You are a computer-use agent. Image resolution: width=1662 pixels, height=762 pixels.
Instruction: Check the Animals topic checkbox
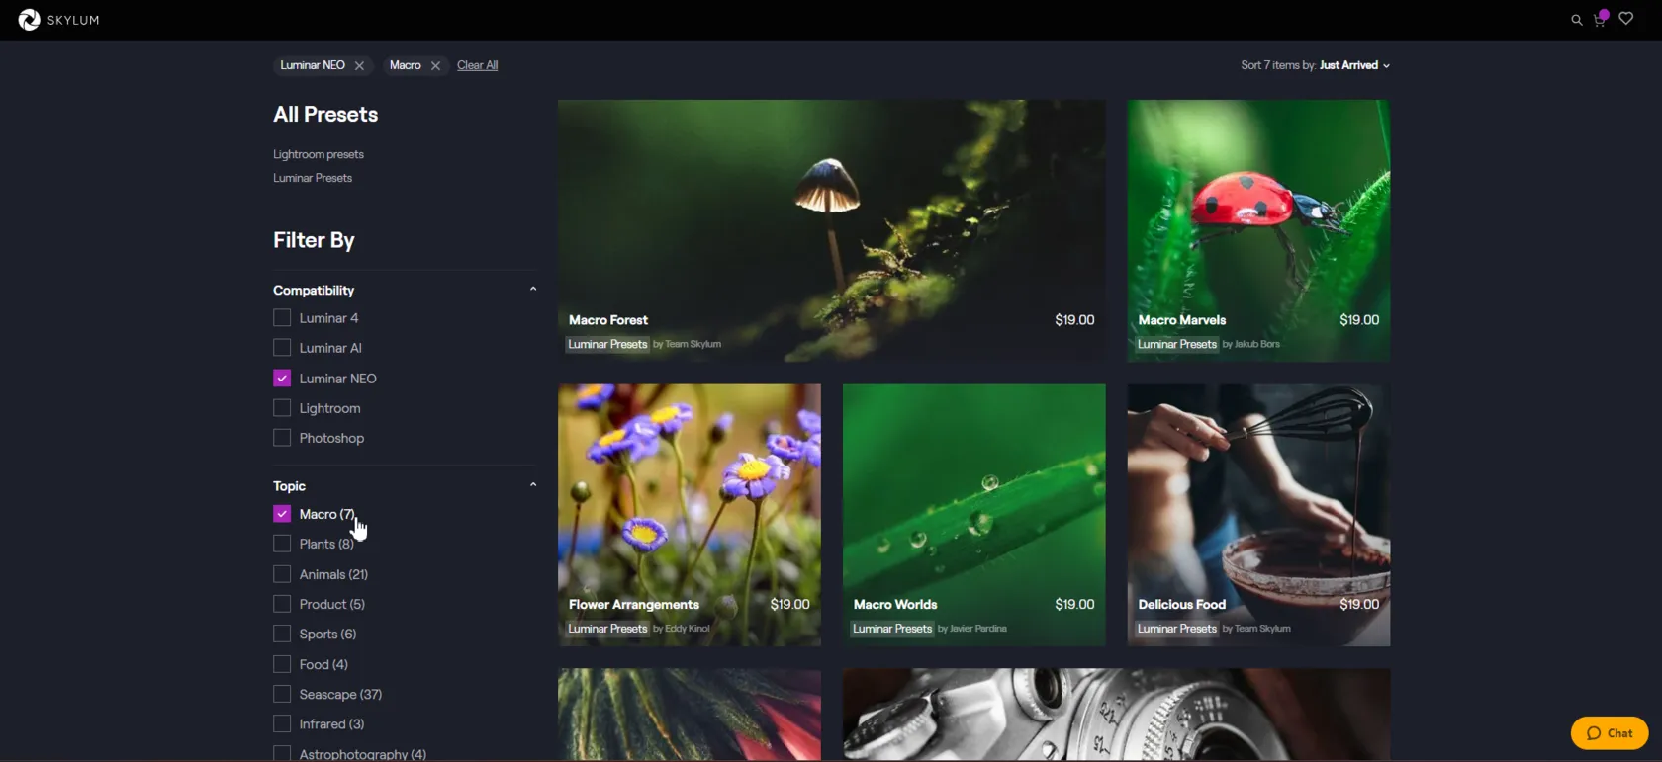pos(282,574)
